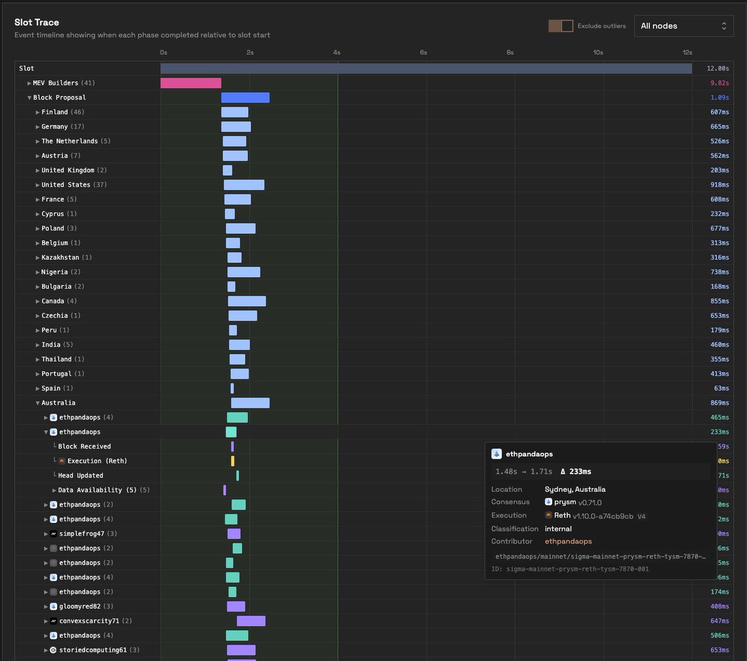Viewport: 747px width, 661px height.
Task: Expand the Nigeria (2) group
Action: coord(37,272)
